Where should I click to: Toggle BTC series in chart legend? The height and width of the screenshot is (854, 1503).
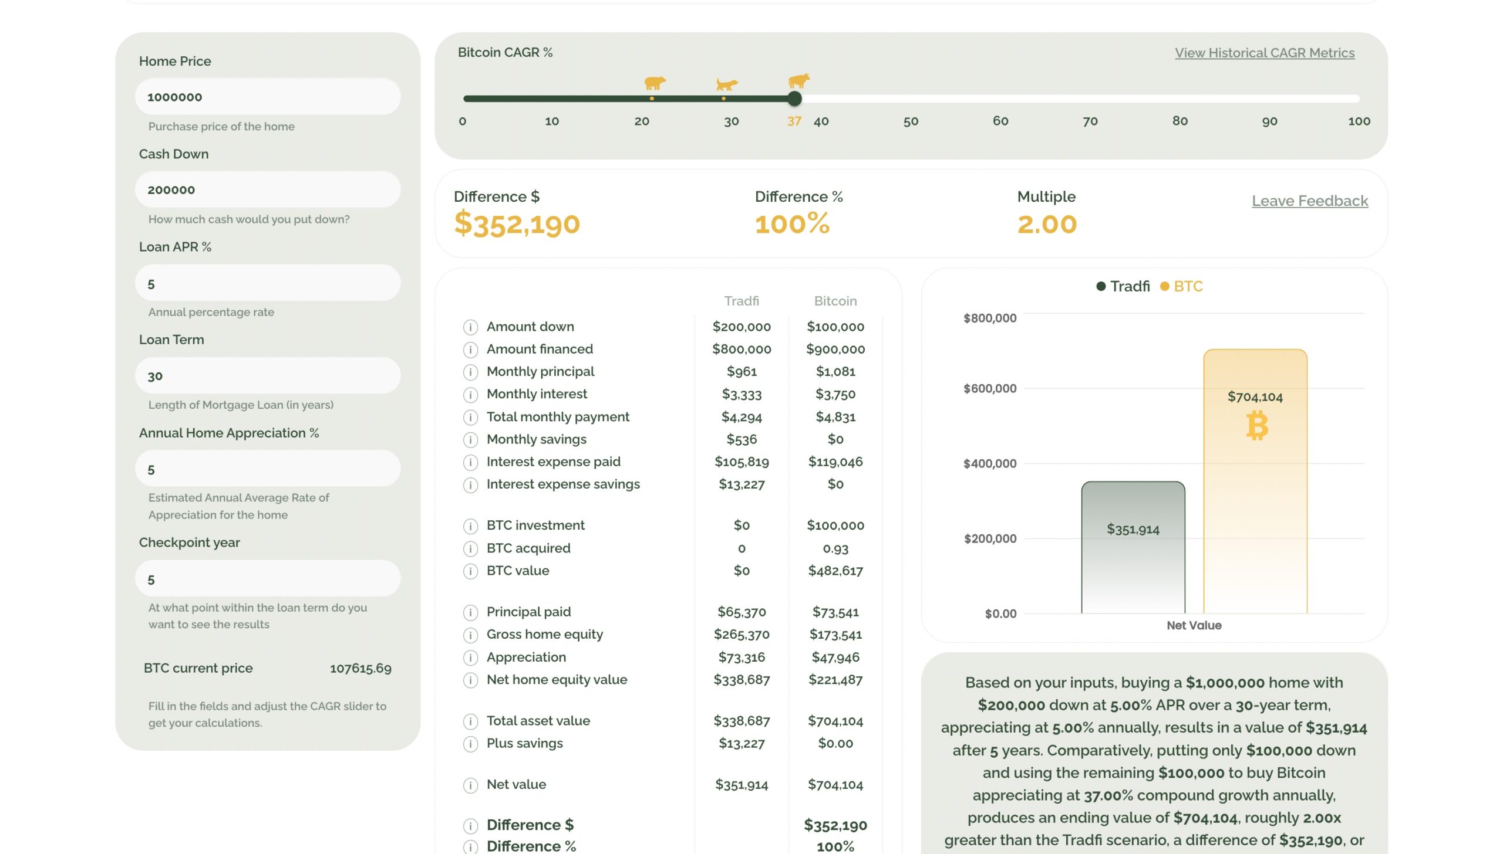(x=1181, y=286)
